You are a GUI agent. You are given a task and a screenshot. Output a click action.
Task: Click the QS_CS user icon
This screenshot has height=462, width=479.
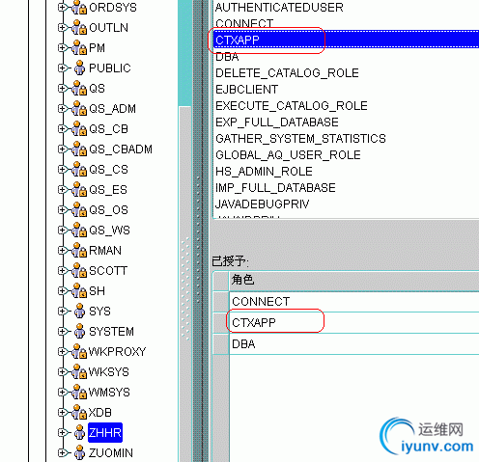79,170
